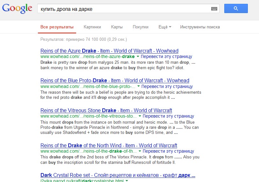The width and height of the screenshot is (259, 182).
Task: Open 'Reins of the Blue Proto-Drake' result
Action: pos(115,80)
